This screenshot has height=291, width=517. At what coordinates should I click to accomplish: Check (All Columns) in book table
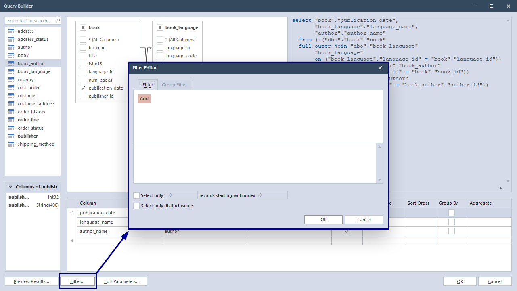[83, 40]
